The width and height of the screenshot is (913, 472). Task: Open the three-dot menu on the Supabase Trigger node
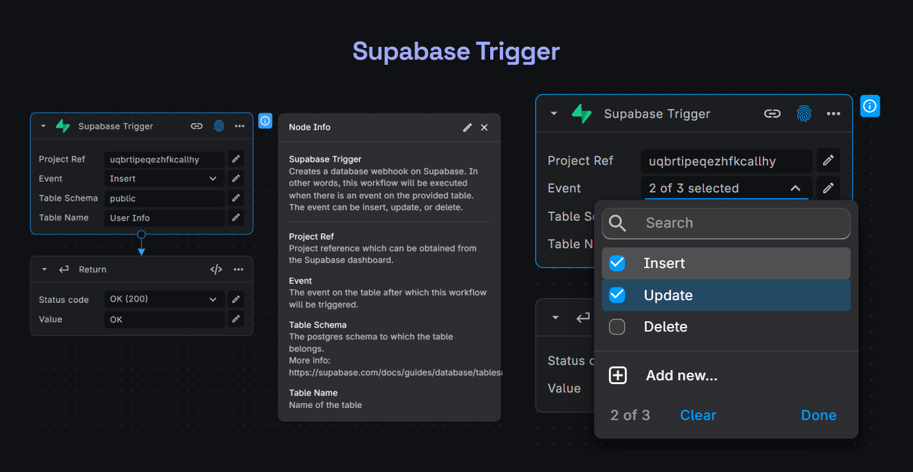click(x=239, y=126)
